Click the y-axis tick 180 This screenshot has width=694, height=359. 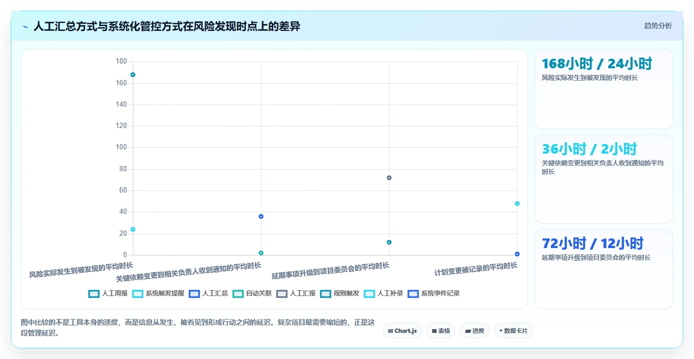121,61
